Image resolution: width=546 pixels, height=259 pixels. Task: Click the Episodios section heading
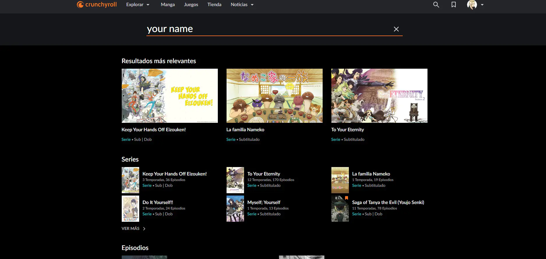pyautogui.click(x=135, y=248)
